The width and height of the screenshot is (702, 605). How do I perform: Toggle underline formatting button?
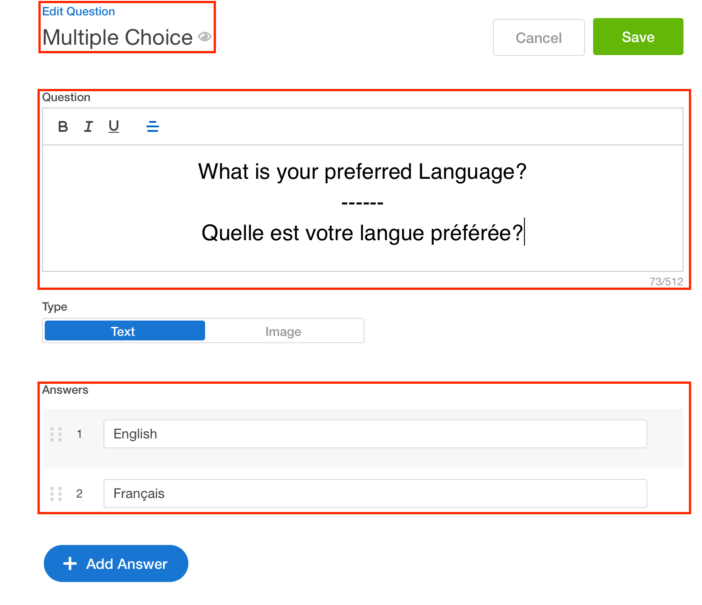coord(114,126)
